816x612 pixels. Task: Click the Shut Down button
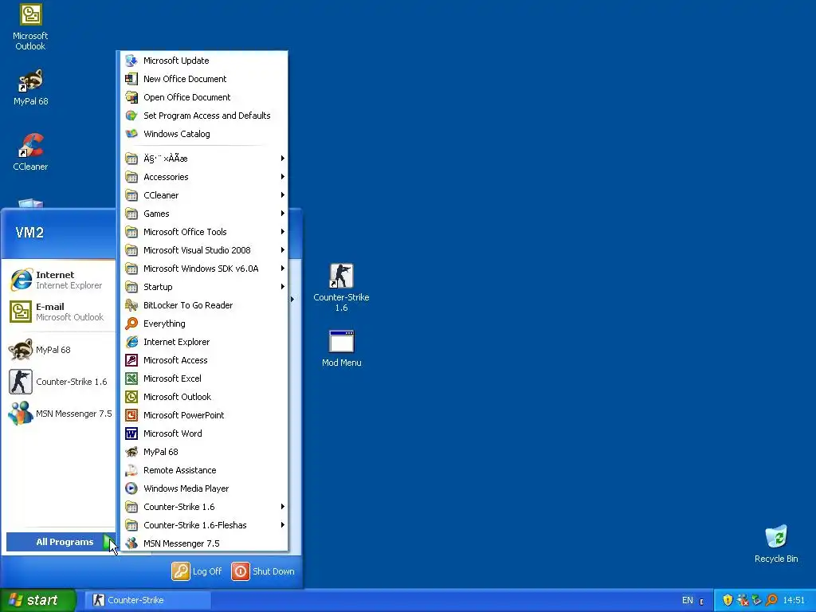[x=263, y=571]
